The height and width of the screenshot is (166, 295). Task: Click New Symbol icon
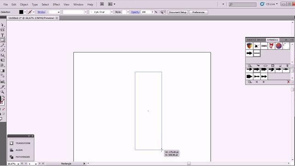coord(280,65)
